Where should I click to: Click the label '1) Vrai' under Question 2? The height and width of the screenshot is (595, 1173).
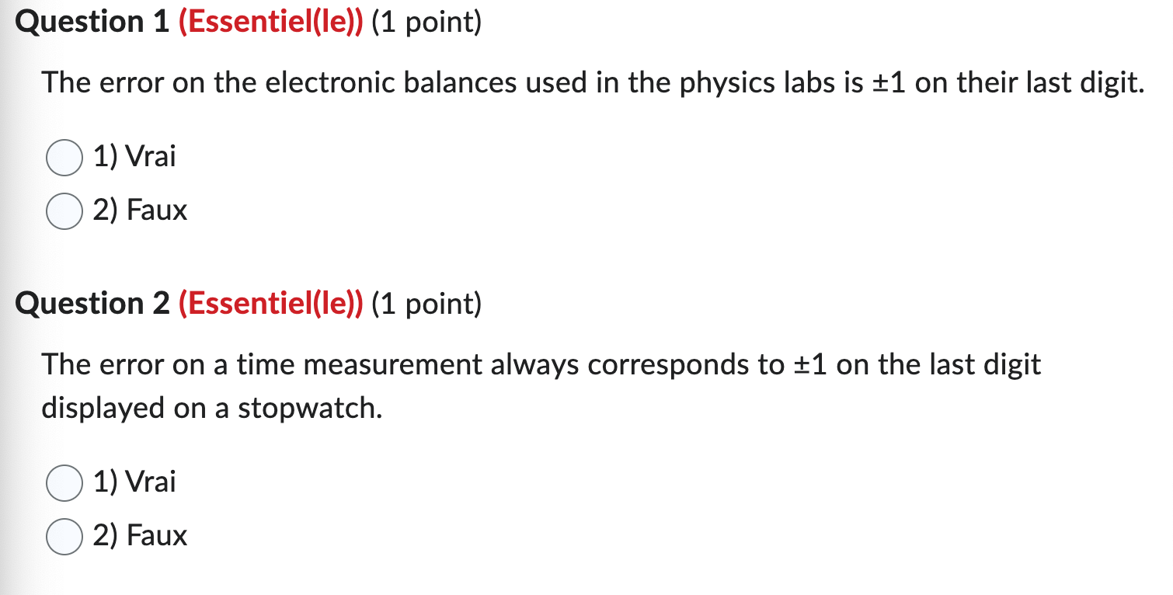[x=134, y=482]
